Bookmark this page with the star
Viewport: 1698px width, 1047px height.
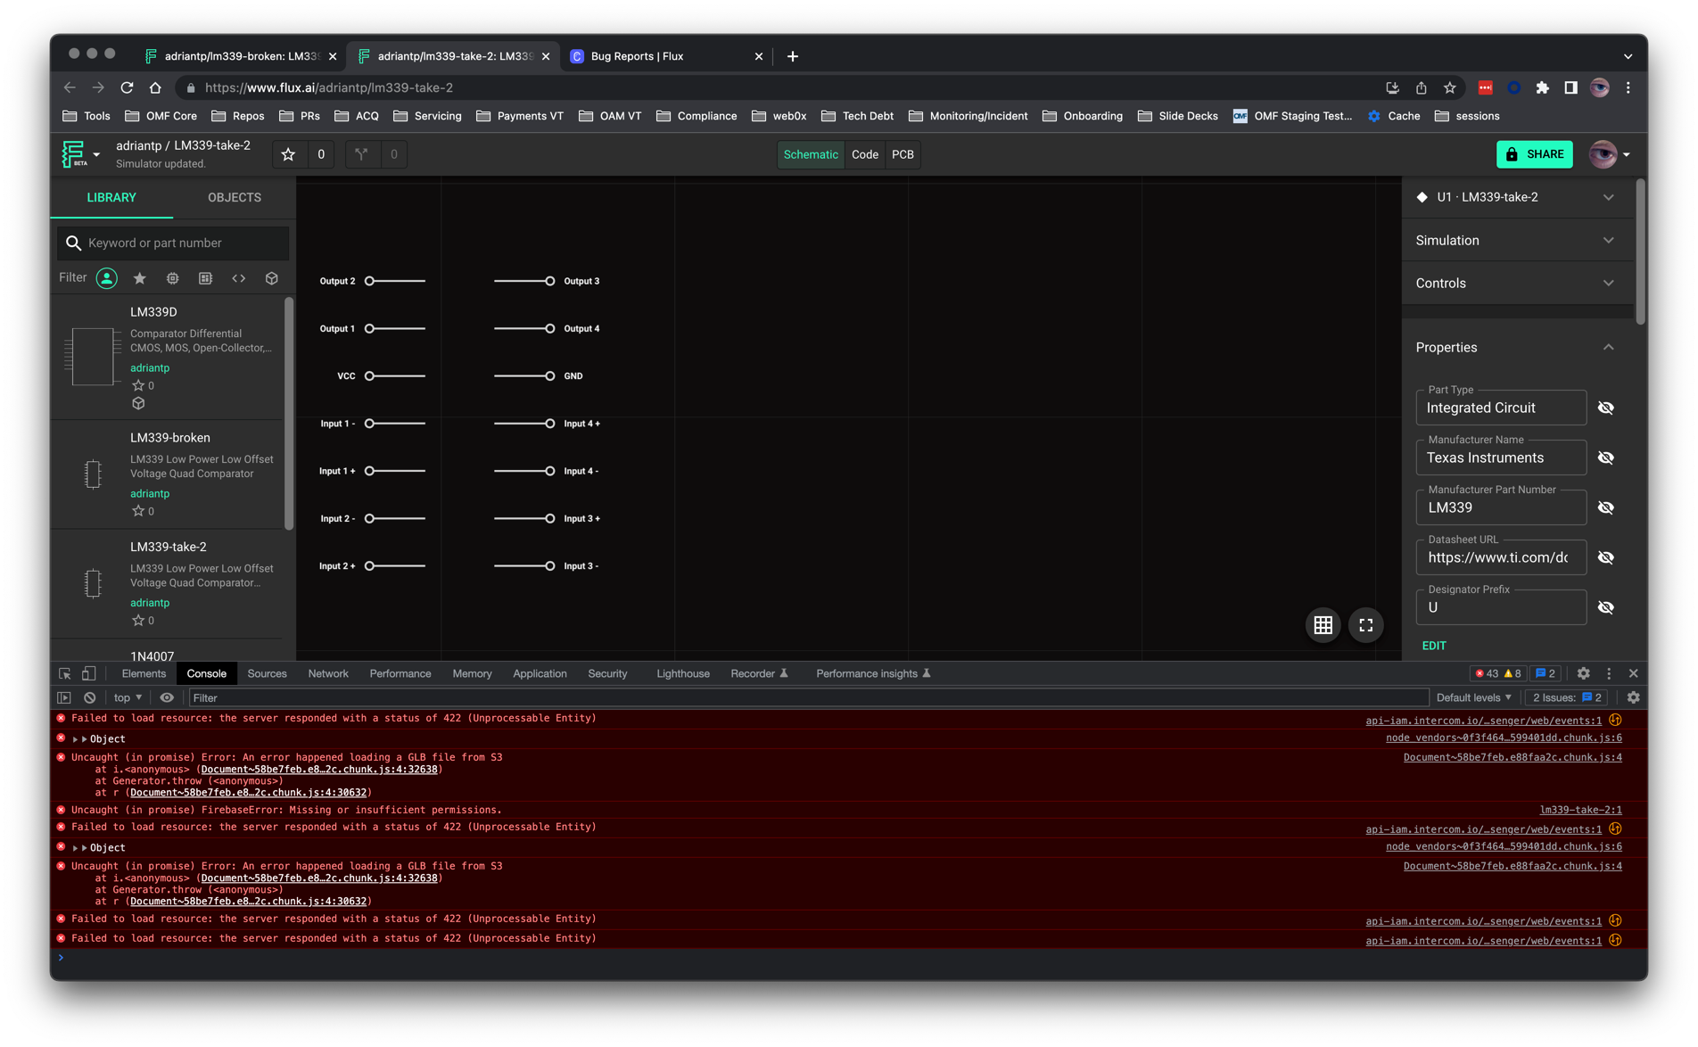1450,87
